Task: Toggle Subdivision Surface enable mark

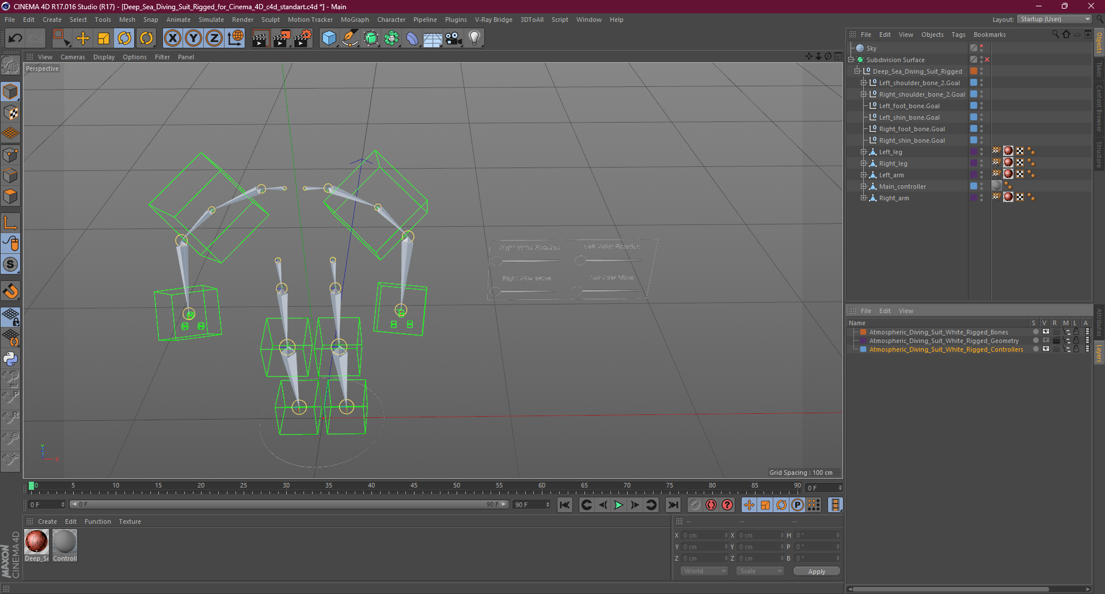Action: pyautogui.click(x=987, y=60)
